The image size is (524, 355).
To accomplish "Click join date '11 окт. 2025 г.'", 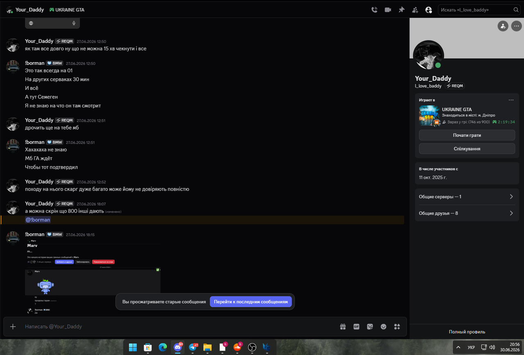I will (433, 178).
